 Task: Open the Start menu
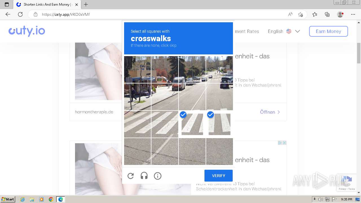(8, 199)
